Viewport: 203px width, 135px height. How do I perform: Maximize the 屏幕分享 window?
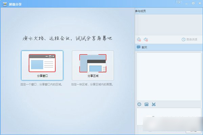193,3
